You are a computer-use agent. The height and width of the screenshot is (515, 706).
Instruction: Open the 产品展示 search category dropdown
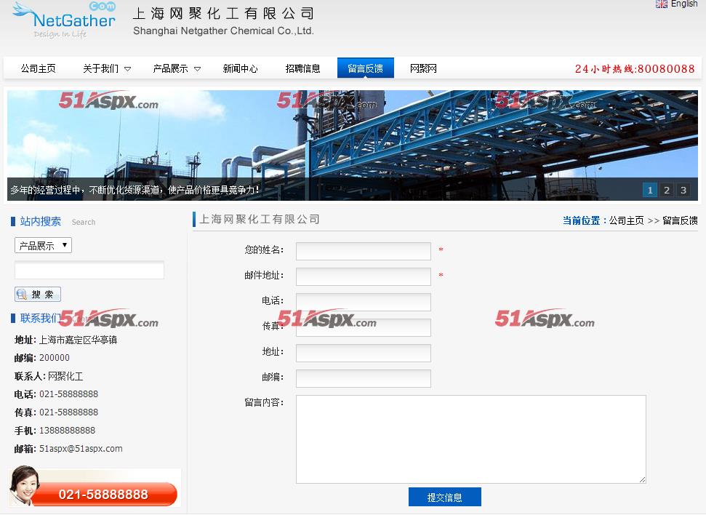(x=43, y=246)
